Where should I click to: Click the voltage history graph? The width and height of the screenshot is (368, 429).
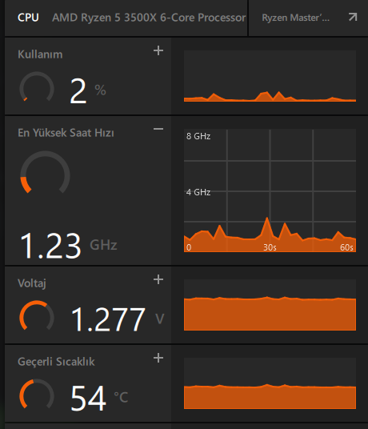click(270, 305)
